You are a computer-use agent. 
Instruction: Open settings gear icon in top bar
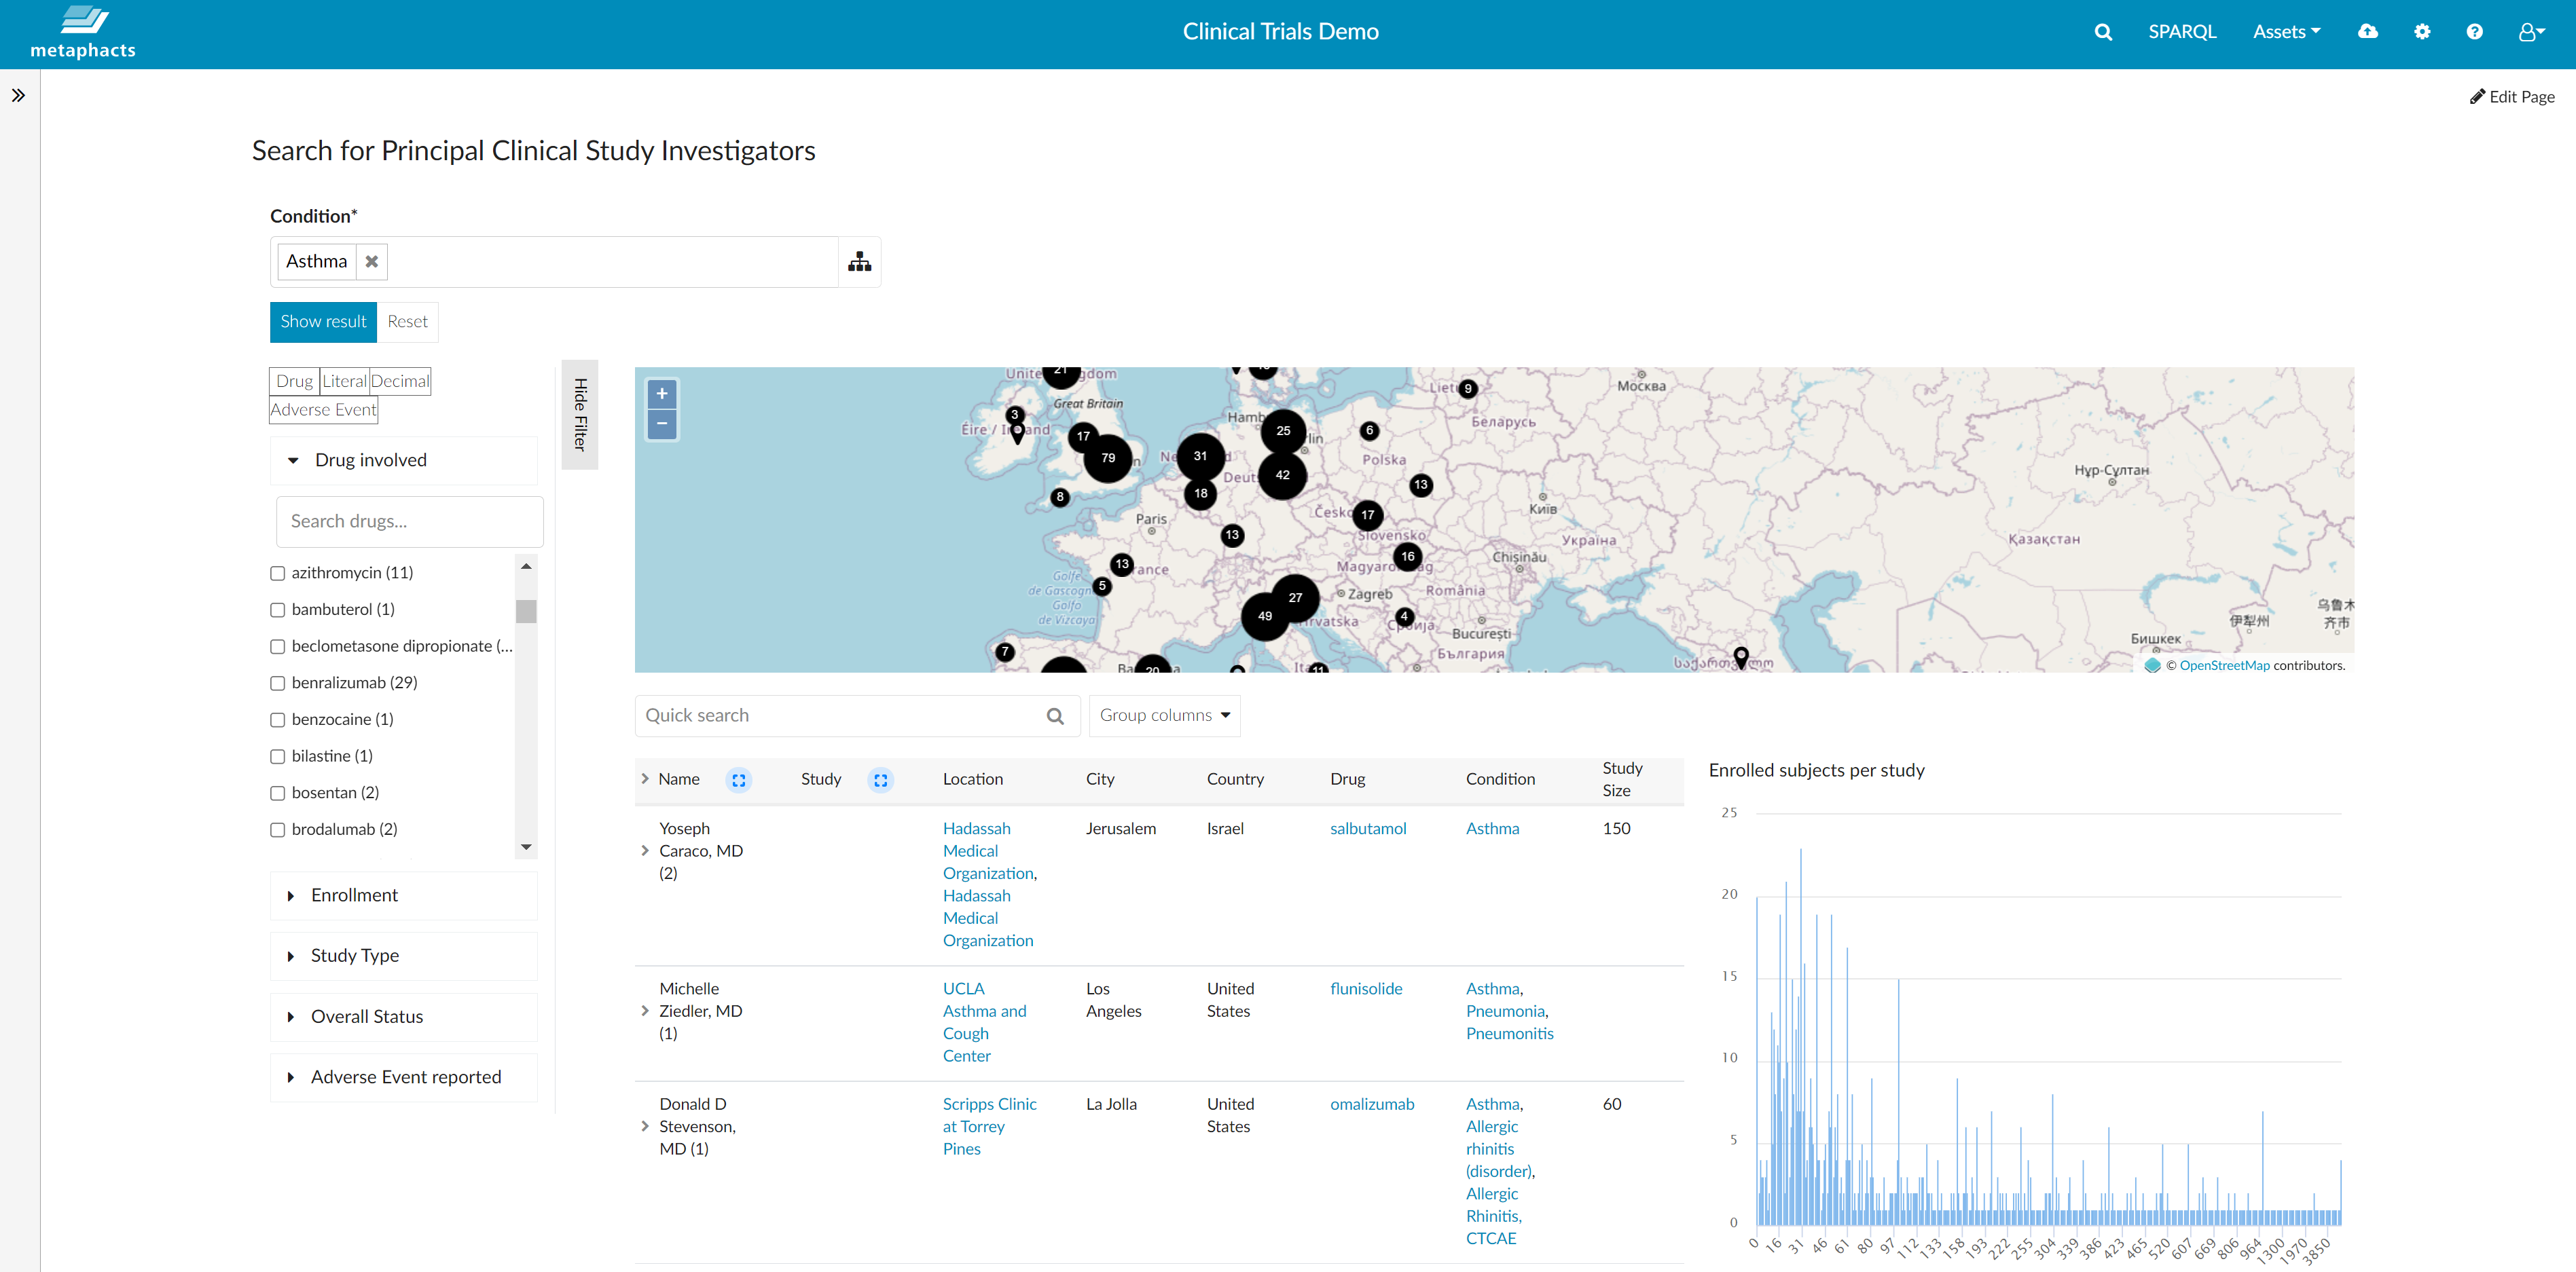[2421, 32]
